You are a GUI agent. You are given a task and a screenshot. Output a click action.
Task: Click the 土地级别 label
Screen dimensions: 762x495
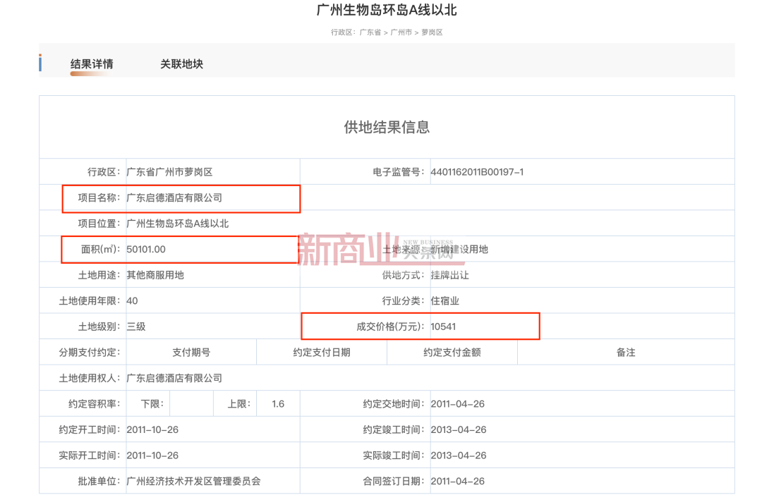pos(99,326)
